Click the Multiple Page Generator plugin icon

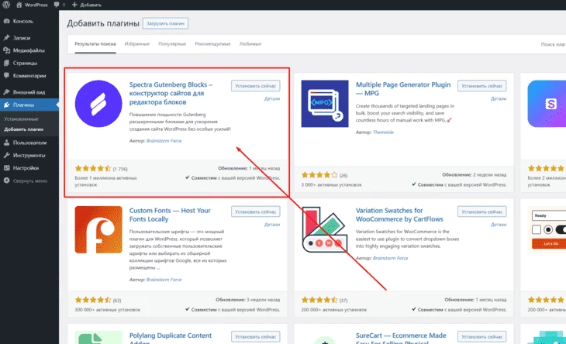click(x=325, y=104)
